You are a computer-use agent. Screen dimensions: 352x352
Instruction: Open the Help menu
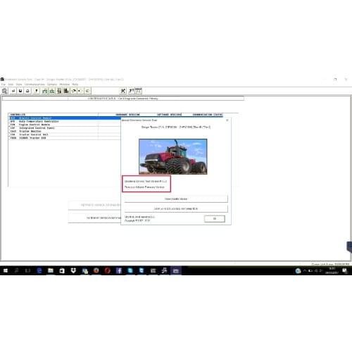point(75,84)
